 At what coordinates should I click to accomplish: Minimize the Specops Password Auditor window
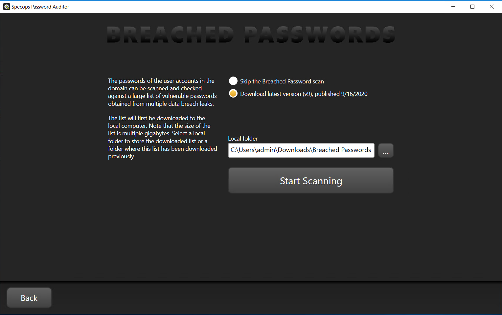point(453,7)
